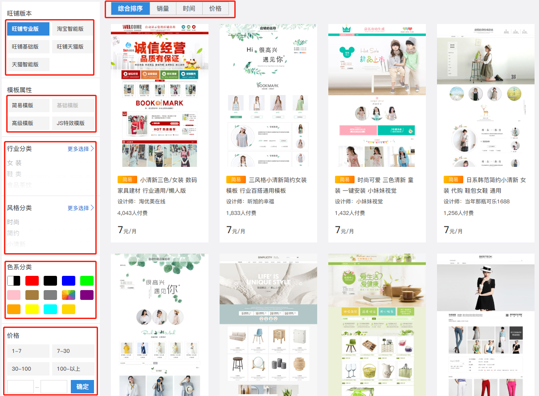Pick the red color swatch filter
Viewport: 539px width, 396px height.
point(32,280)
